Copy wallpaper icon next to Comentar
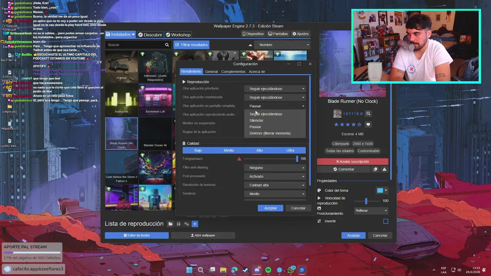 tap(375, 169)
